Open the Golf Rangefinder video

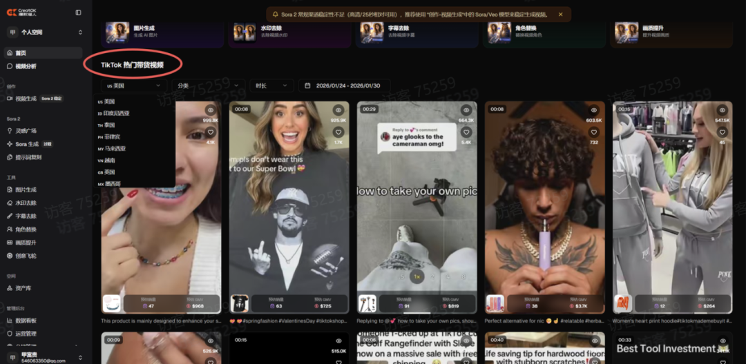pos(417,348)
